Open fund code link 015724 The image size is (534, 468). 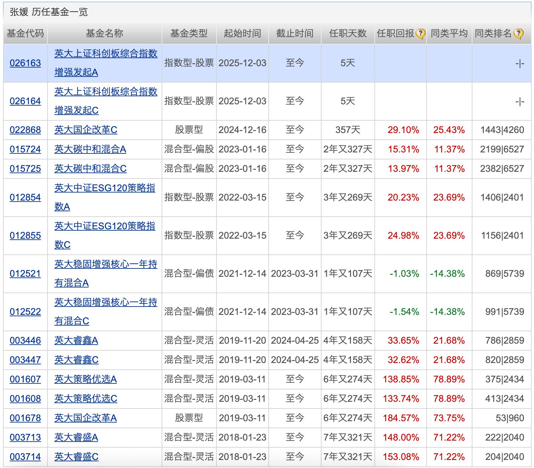pos(25,149)
